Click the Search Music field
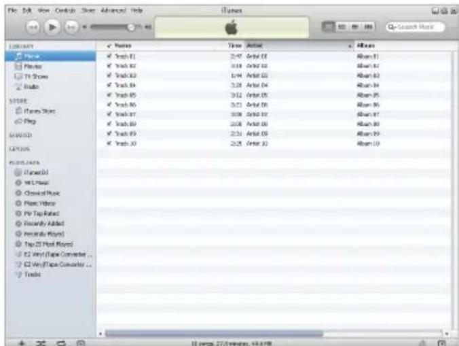Screen dimensions: 459x346 (x=416, y=27)
